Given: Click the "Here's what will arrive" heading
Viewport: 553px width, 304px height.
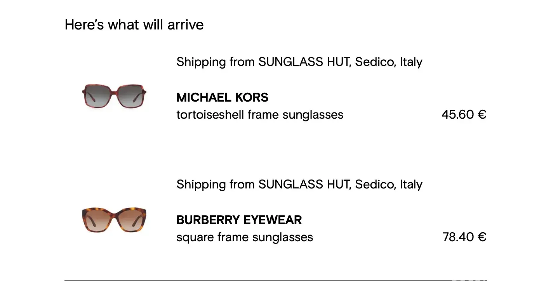Looking at the screenshot, I should pos(134,25).
